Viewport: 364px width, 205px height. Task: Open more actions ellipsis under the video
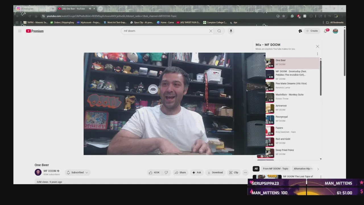(245, 172)
